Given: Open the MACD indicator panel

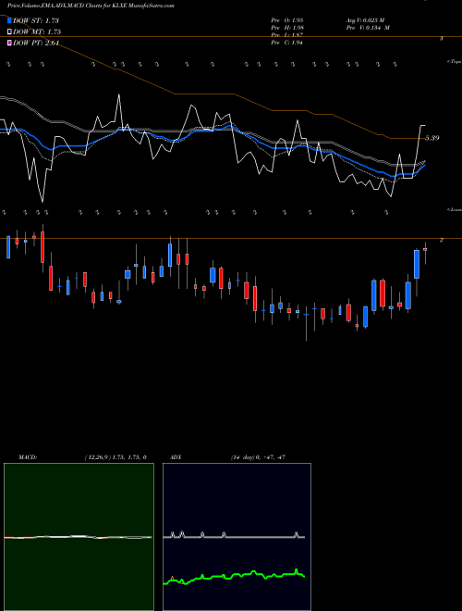Looking at the screenshot, I should [79, 537].
